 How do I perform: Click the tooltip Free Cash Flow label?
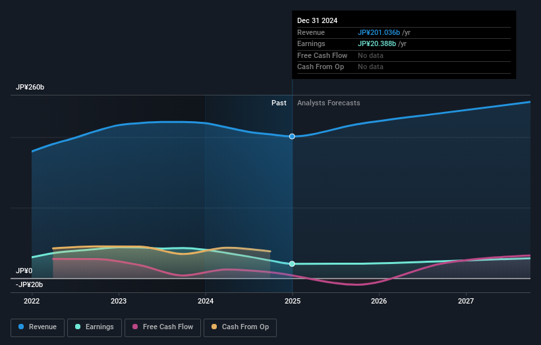(x=322, y=55)
